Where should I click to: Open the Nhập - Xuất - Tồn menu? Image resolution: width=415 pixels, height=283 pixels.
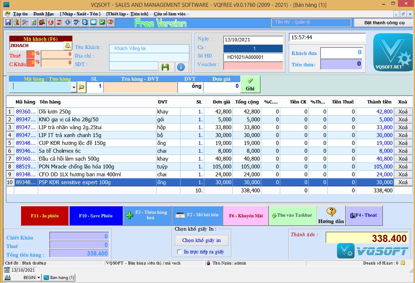click(x=80, y=14)
